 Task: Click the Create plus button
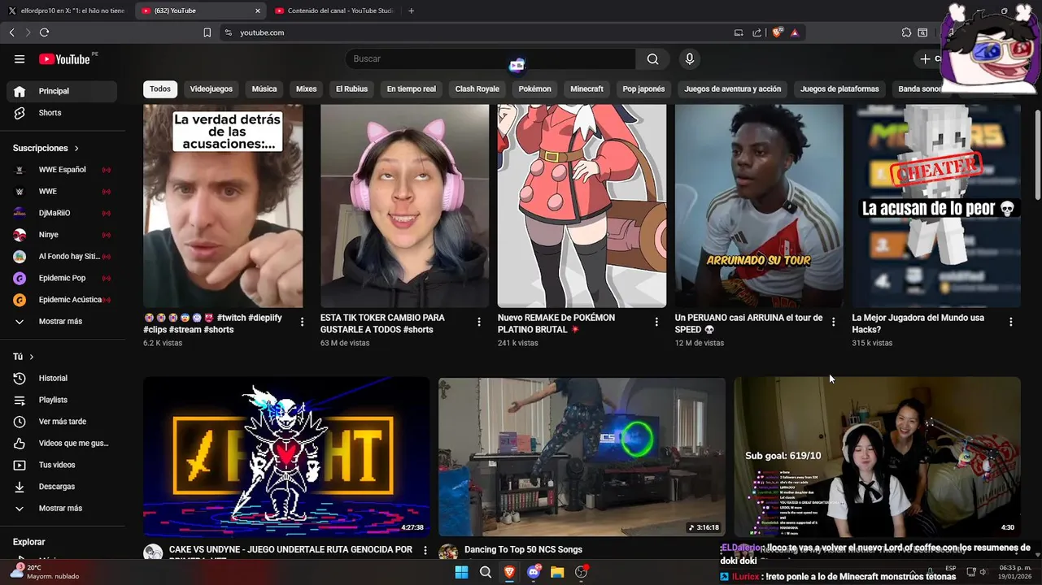pyautogui.click(x=925, y=58)
